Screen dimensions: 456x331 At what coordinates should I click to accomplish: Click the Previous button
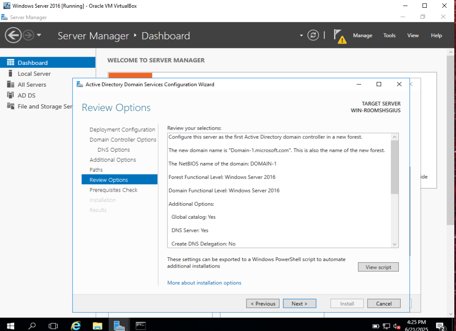(x=263, y=304)
